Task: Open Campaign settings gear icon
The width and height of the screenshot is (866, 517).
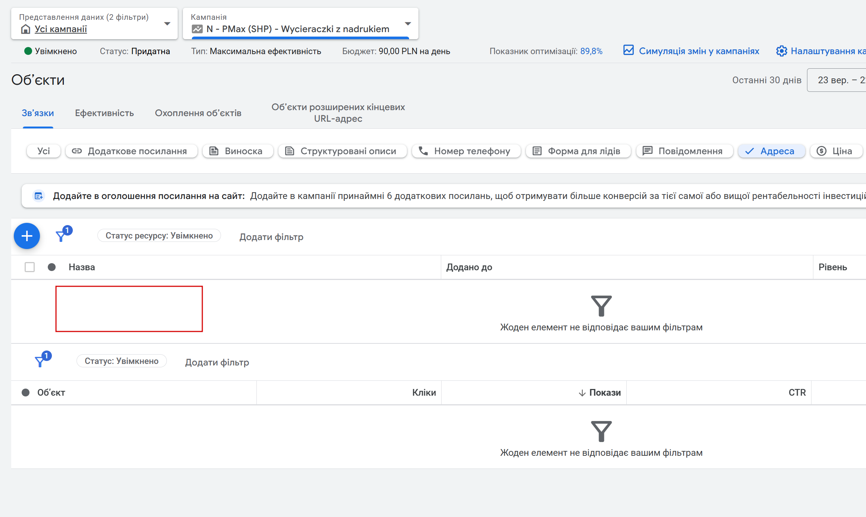Action: (x=781, y=51)
